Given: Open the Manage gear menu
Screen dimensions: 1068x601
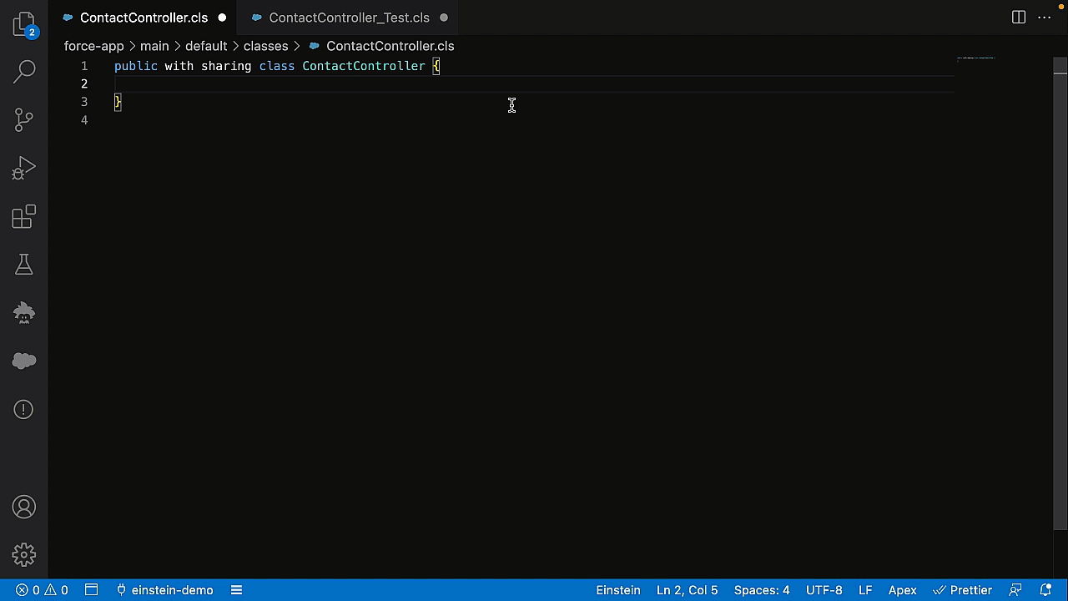Looking at the screenshot, I should point(24,554).
